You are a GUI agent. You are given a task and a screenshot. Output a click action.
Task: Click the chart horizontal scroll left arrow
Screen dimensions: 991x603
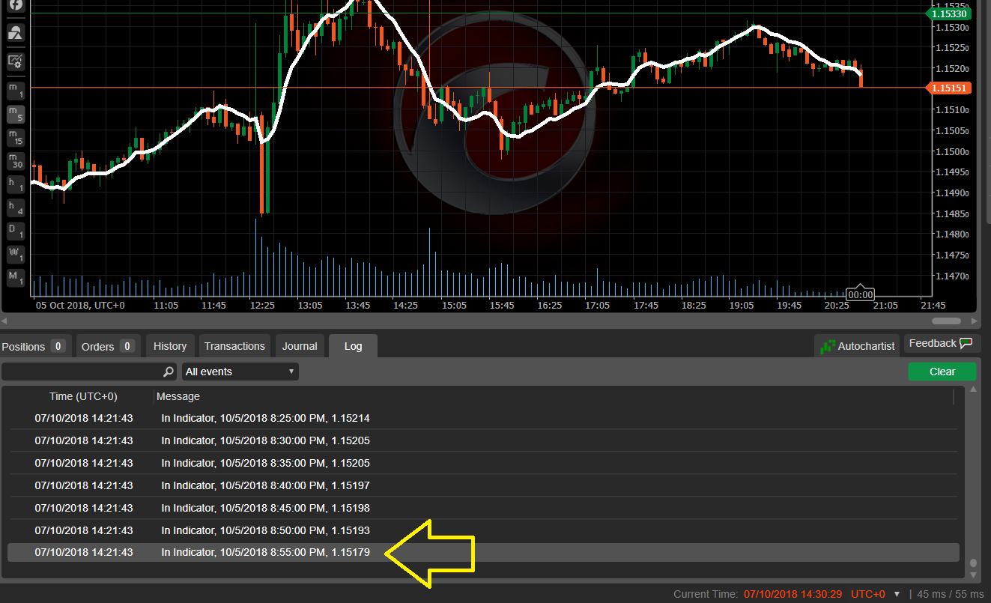click(5, 321)
